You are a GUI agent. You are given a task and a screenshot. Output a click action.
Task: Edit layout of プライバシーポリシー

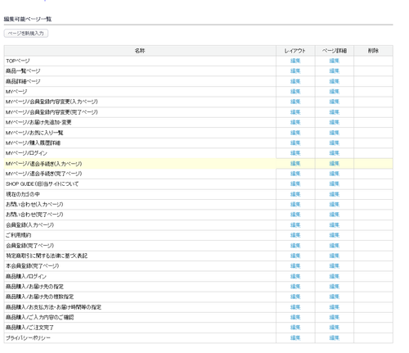click(295, 338)
